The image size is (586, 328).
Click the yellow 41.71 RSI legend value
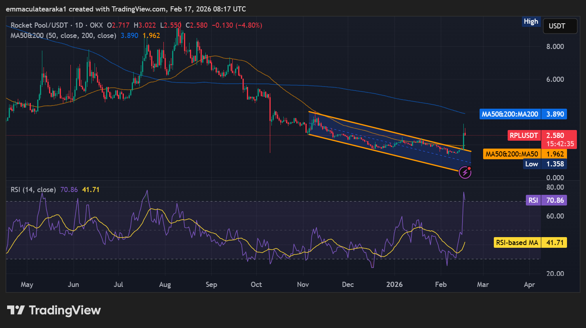91,190
